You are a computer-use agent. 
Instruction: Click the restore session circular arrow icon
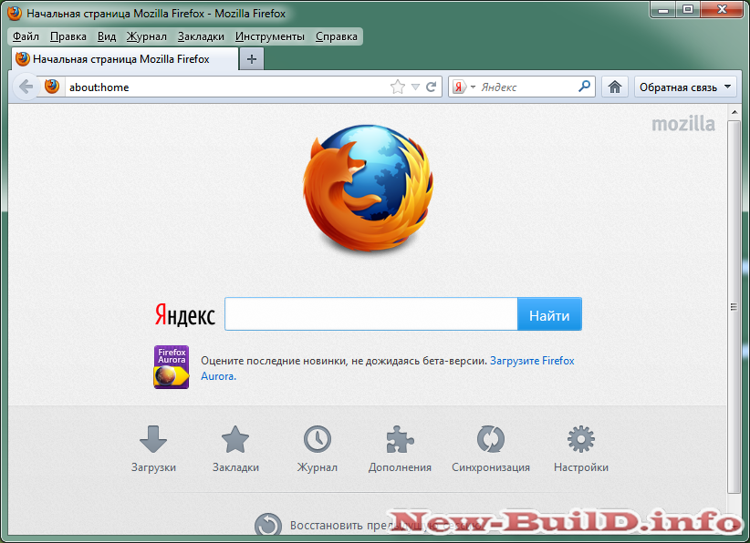coord(268,525)
